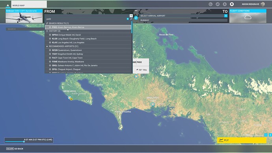Open the profile avatar icon beside Nixon Redgrave
Image resolution: width=272 pixels, height=153 pixels.
[x=263, y=4]
